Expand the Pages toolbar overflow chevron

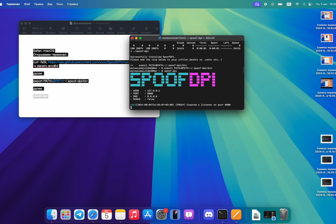click(x=157, y=29)
